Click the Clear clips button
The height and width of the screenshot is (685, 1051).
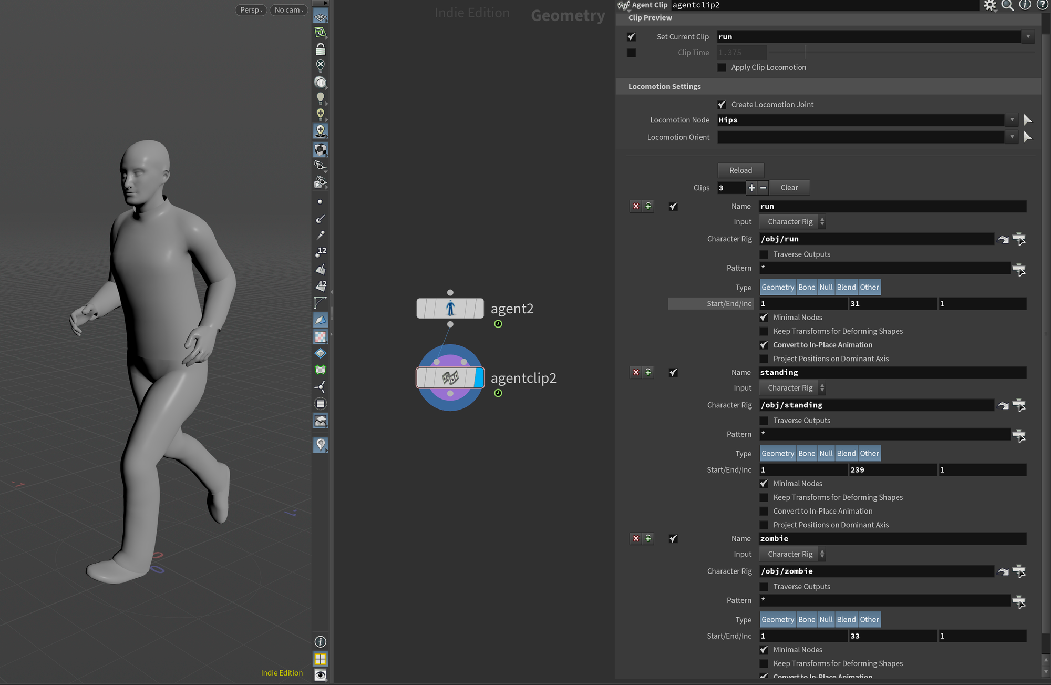(x=789, y=188)
